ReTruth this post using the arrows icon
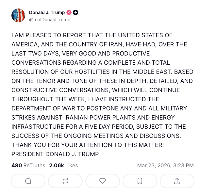The image size is (200, 196). 65,181
